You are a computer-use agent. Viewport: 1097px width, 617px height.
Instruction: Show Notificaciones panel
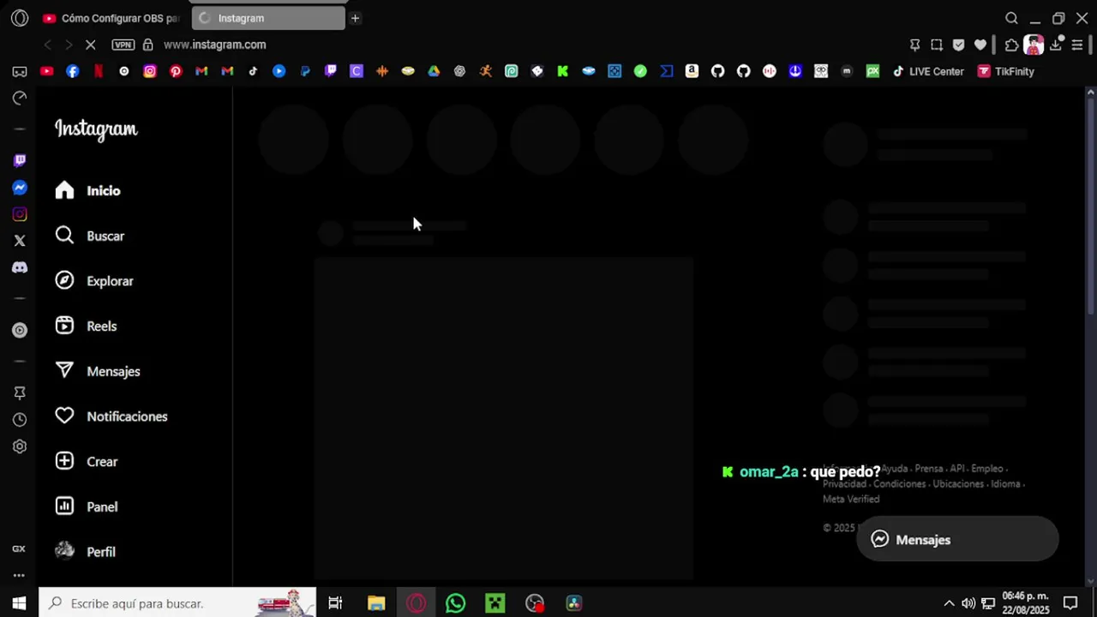[x=111, y=416]
